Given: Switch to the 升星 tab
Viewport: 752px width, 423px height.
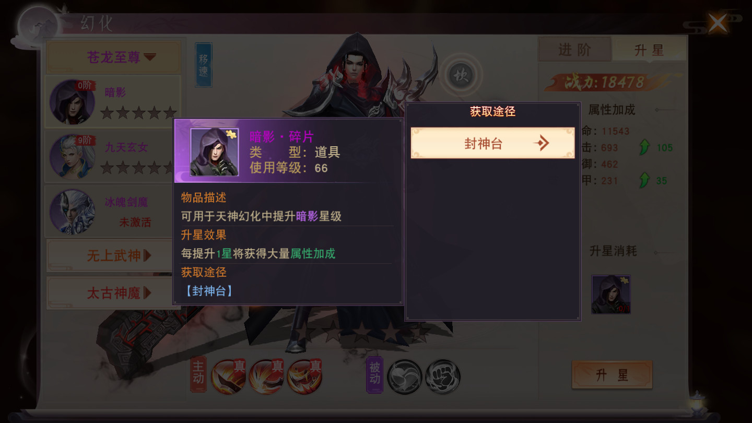Looking at the screenshot, I should point(649,50).
